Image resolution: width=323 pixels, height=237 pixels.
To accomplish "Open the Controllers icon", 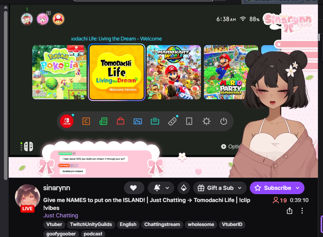I will [x=172, y=121].
